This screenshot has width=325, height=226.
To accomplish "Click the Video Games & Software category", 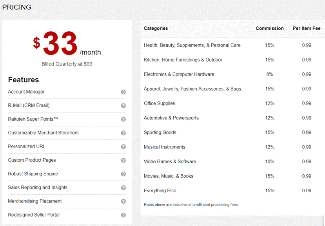I will coord(170,162).
